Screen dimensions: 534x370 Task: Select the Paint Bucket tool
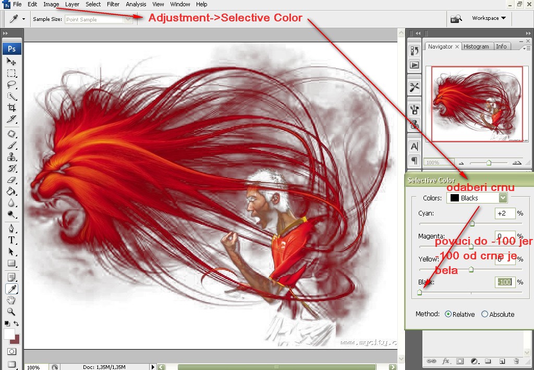11,192
